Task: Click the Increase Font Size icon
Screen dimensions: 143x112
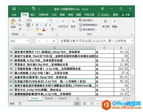Action: pyautogui.click(x=46, y=25)
